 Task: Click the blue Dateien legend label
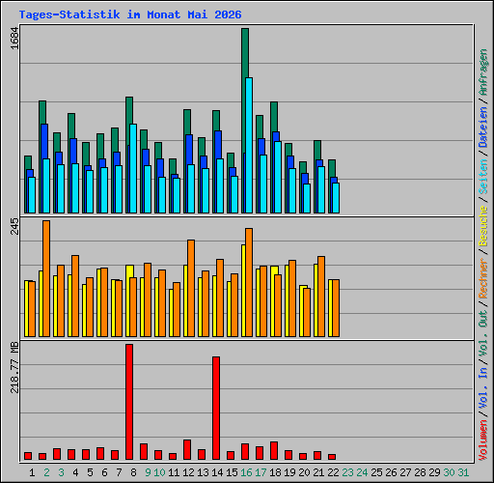483,128
